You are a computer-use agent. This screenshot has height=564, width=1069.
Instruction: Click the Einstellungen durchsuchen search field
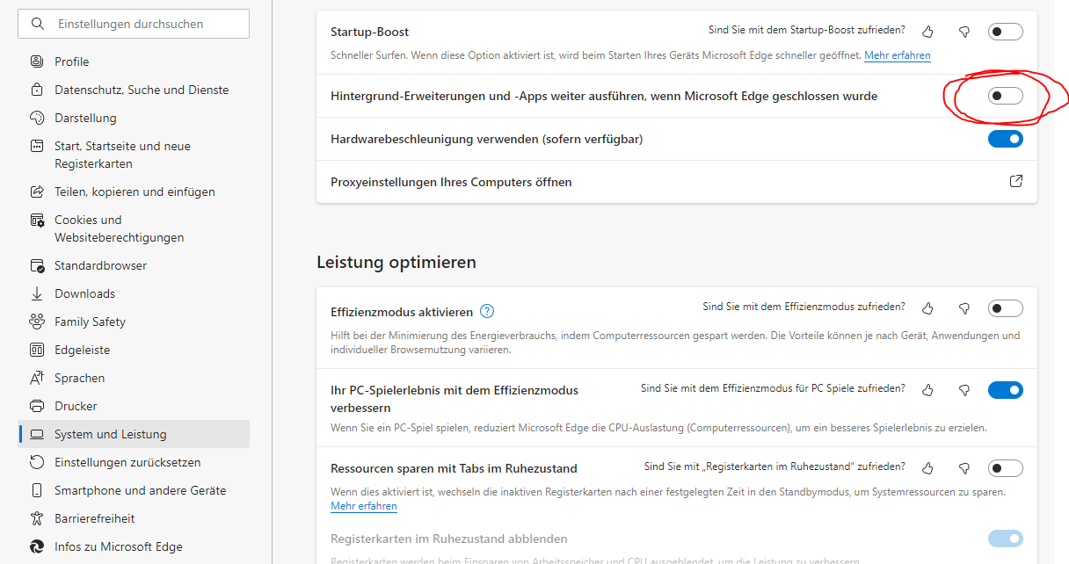[134, 24]
